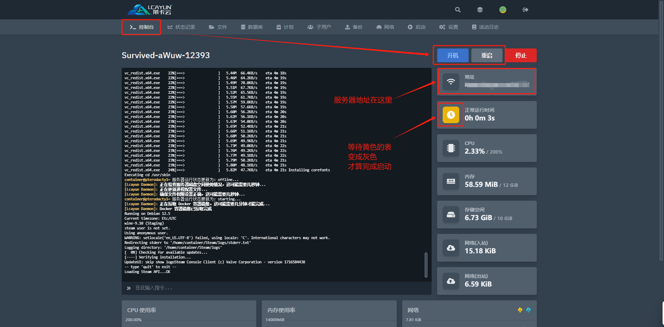
Task: Switch to the 网络 network tab
Action: [385, 27]
